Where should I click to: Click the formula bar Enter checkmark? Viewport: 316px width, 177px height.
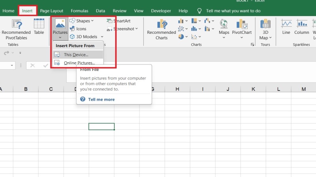coord(45,65)
